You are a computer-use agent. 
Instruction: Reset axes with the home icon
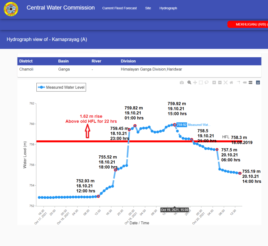click(x=231, y=83)
